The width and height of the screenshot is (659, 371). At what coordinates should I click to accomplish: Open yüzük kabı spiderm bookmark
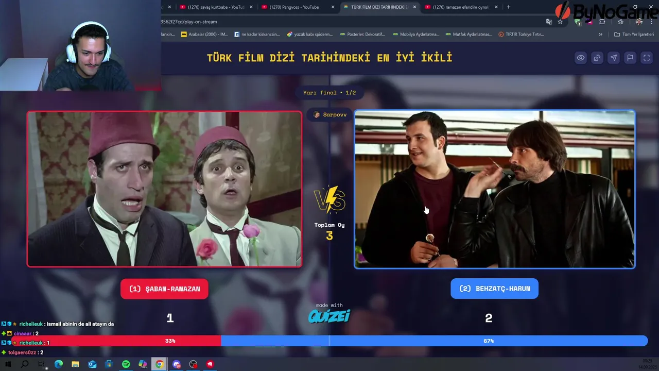(x=310, y=35)
